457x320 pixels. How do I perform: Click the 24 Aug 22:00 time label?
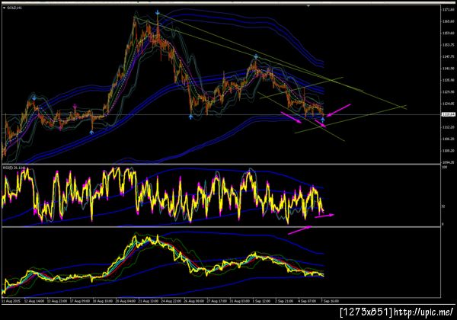(171, 301)
